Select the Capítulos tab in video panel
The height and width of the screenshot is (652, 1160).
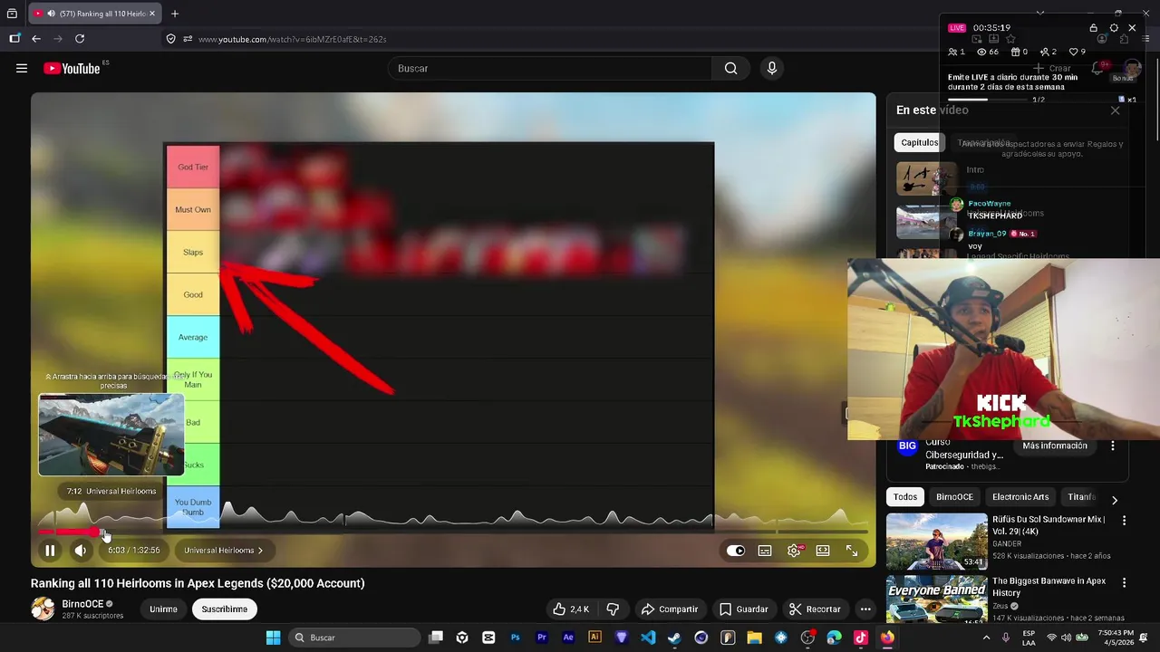(x=920, y=142)
